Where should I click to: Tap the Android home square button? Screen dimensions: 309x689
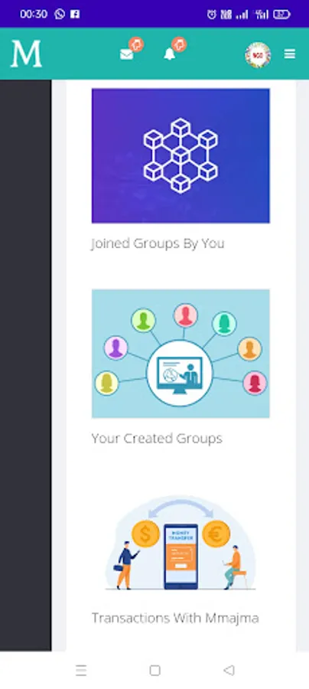coord(154,670)
